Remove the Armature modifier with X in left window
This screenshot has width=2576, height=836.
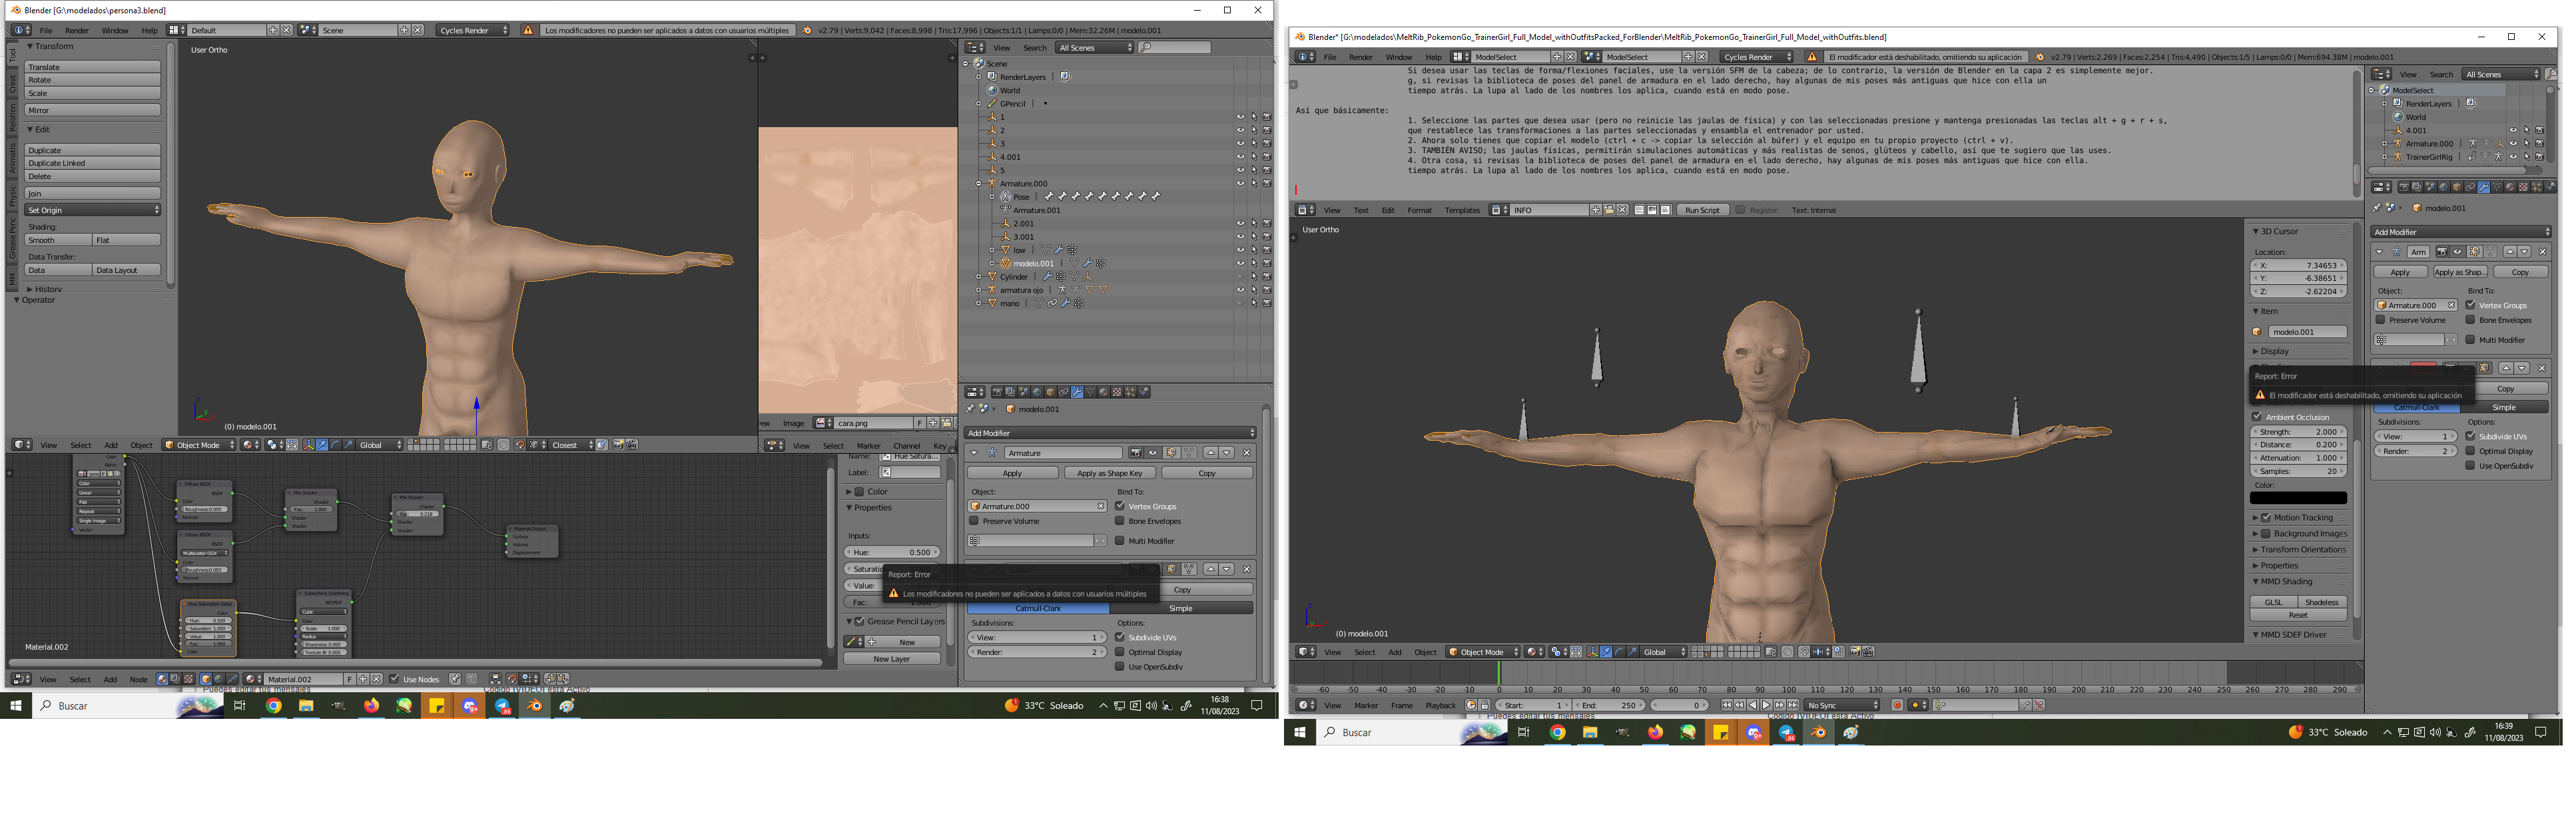(1246, 453)
